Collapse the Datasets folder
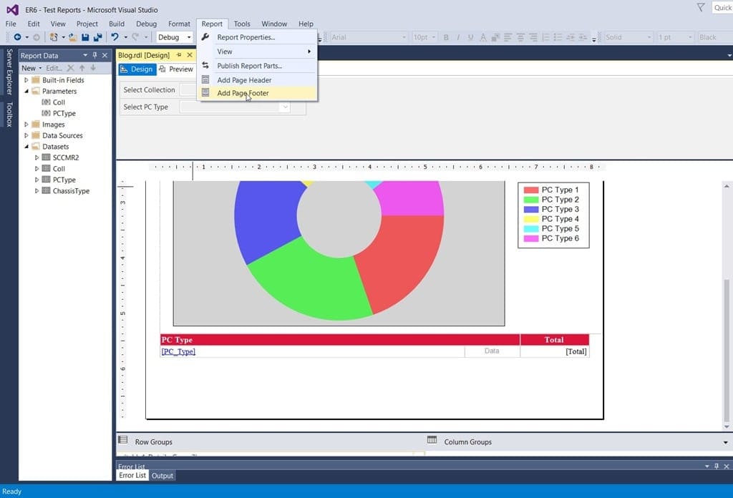 [x=26, y=147]
